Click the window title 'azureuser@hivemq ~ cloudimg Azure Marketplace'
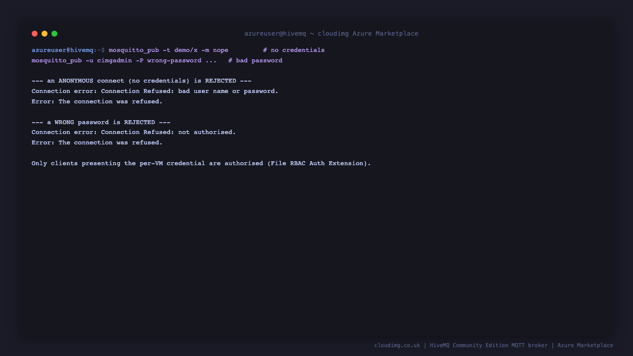 (331, 34)
